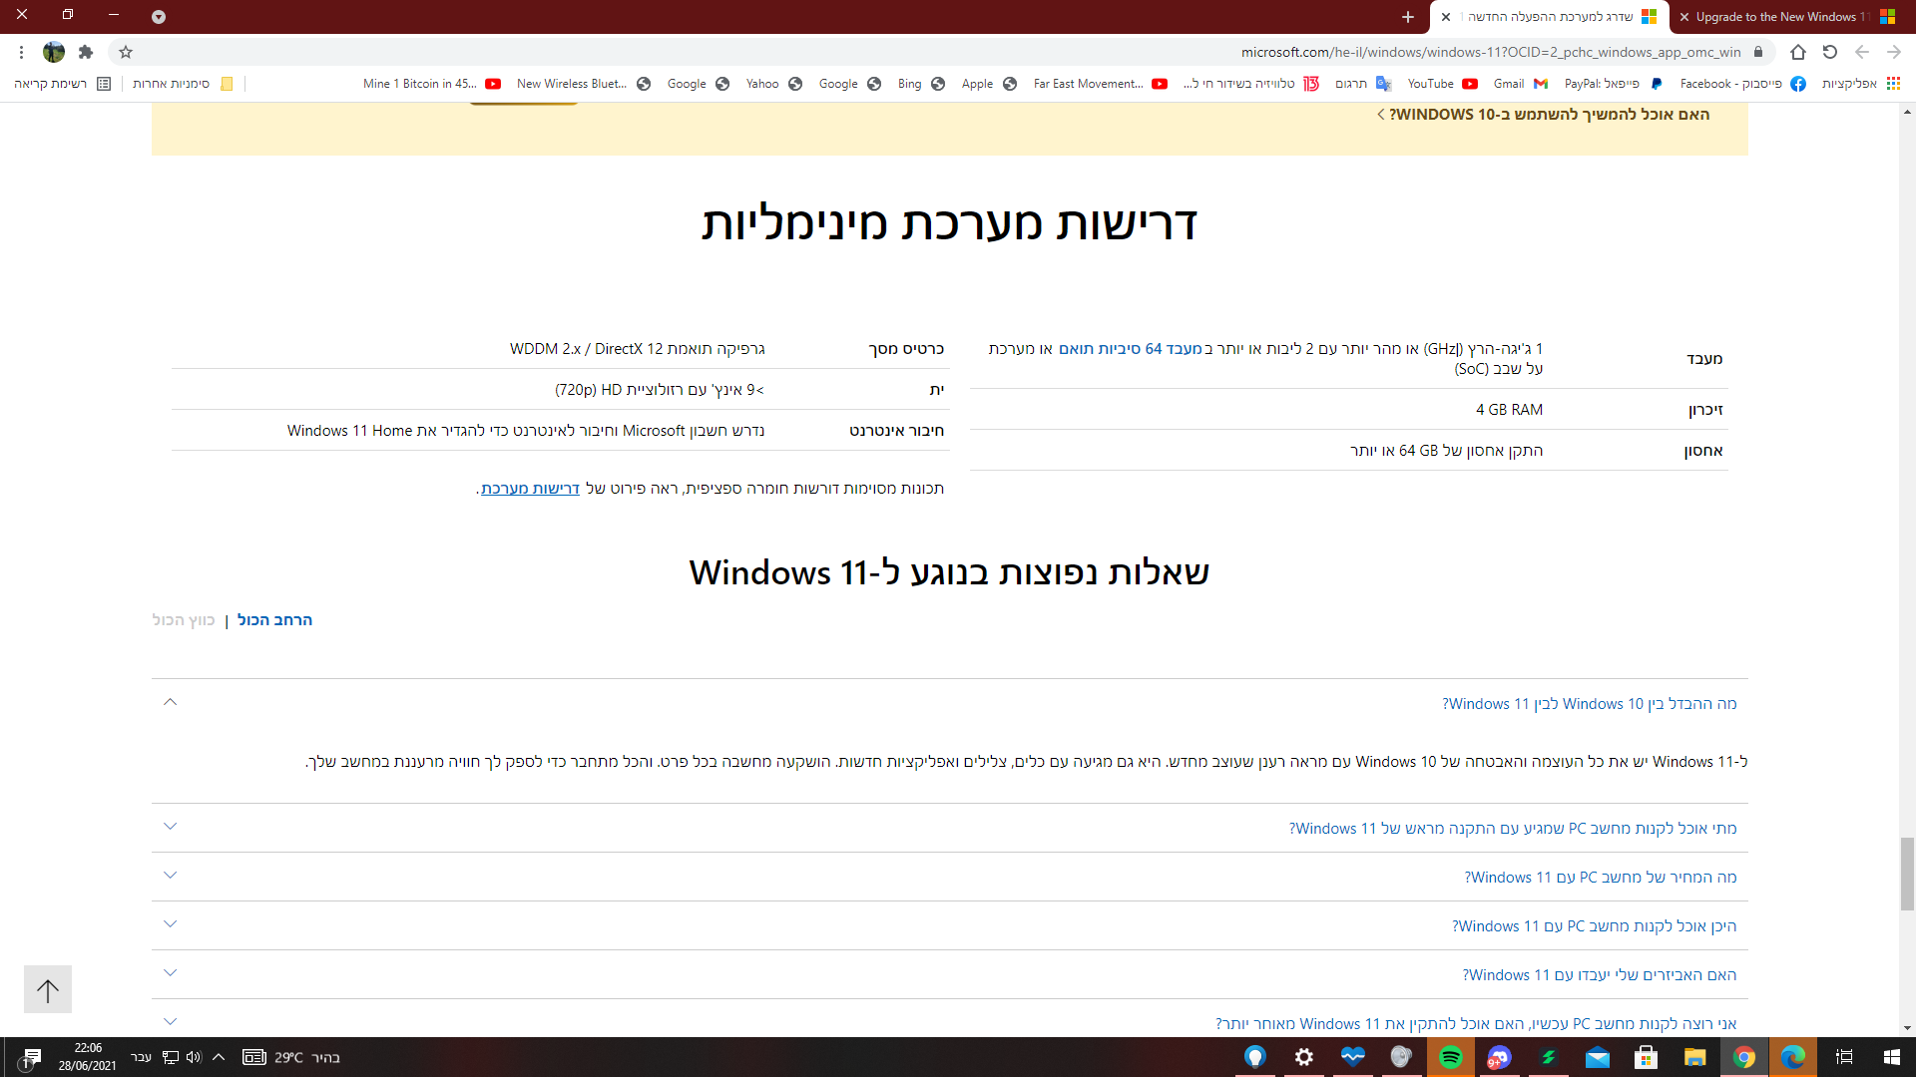Viewport: 1916px width, 1077px height.
Task: Open File Explorer from the taskbar
Action: point(1694,1057)
